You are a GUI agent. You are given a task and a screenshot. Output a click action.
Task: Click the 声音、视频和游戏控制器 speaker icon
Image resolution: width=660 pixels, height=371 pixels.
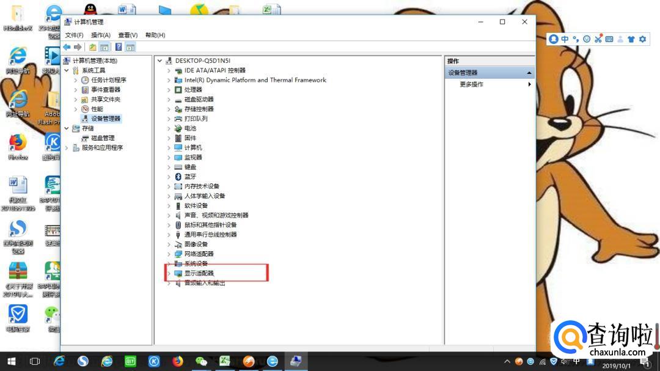coord(178,215)
